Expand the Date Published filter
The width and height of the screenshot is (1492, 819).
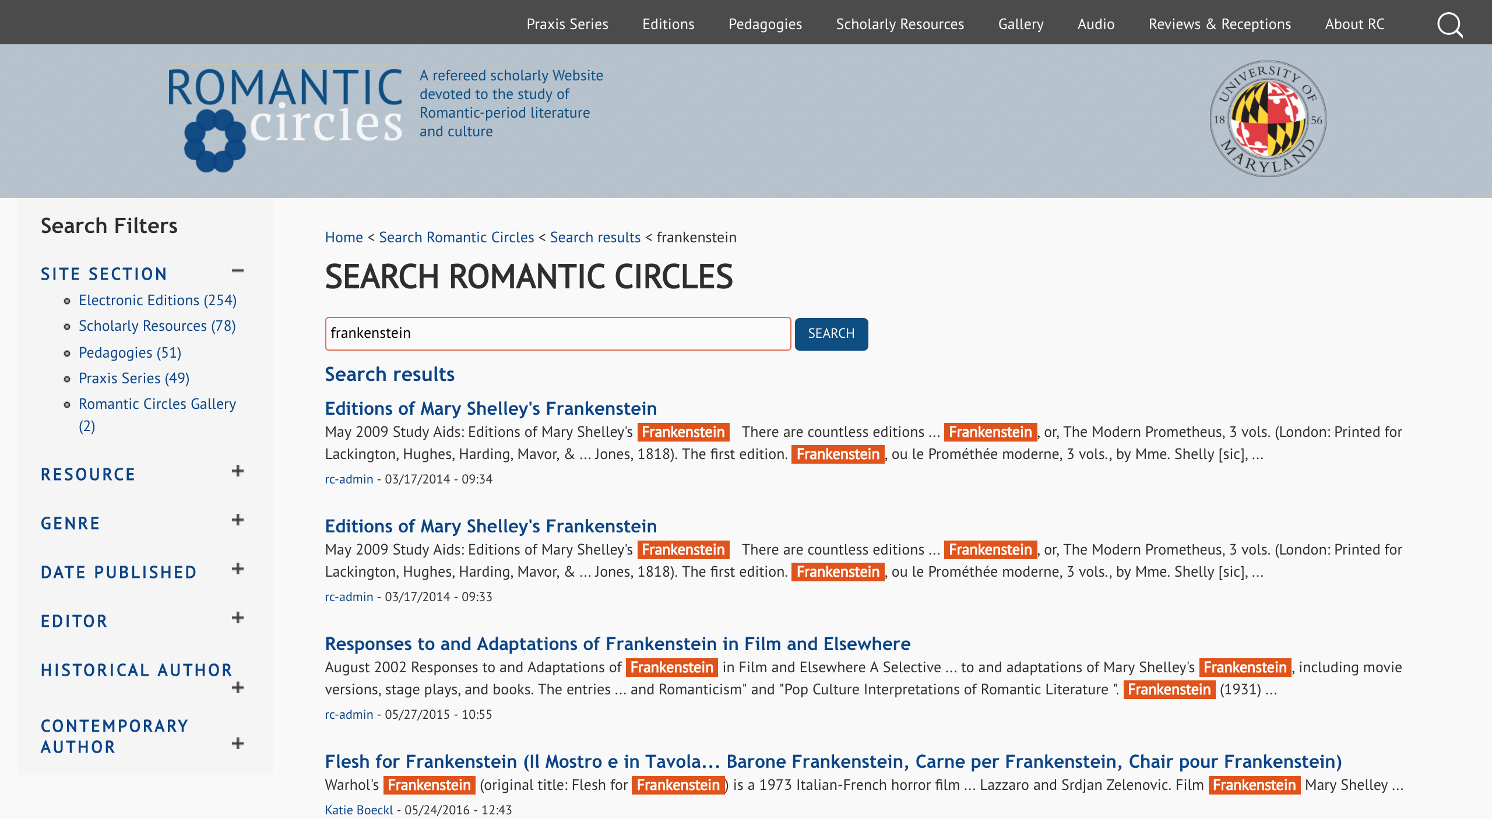(237, 569)
